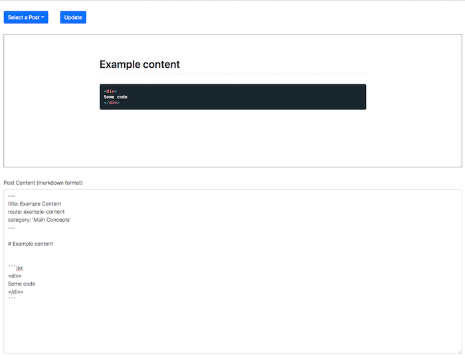Click the textarea resize handle corner
The image size is (465, 358).
pyautogui.click(x=460, y=352)
